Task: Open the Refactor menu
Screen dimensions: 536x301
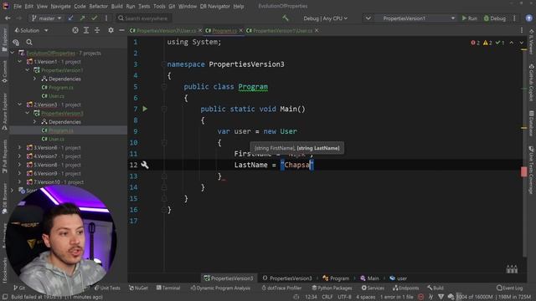Action: coord(99,6)
